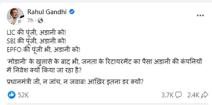Open the three-dots post options menu
Screen dimensions: 212x105
coord(200,16)
